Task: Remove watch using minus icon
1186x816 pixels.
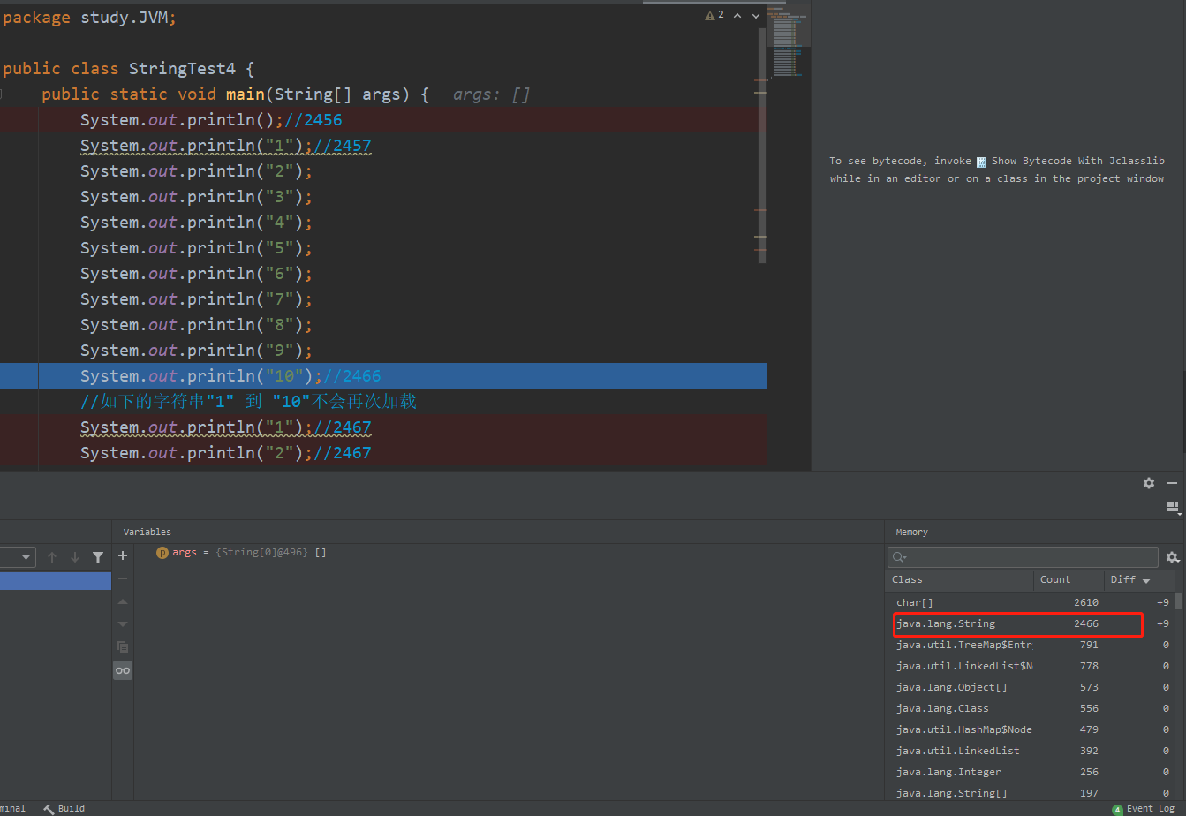Action: [123, 578]
